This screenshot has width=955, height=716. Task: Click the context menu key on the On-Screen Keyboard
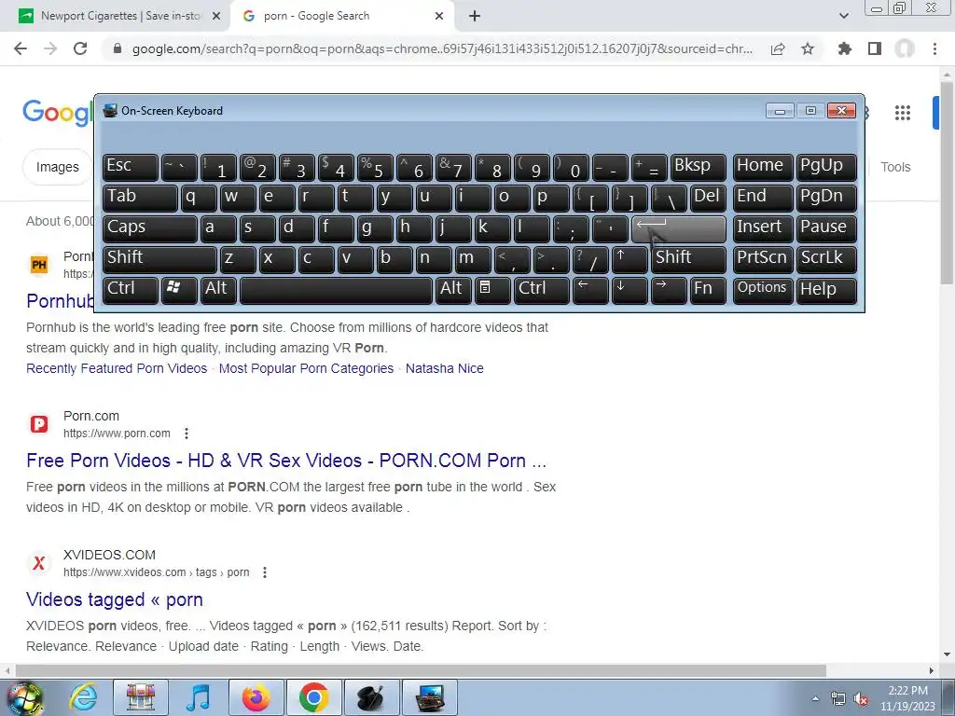click(492, 291)
